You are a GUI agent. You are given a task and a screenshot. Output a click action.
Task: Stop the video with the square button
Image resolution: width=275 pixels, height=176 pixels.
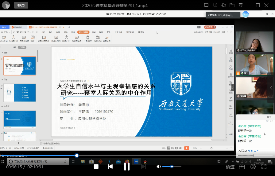96,167
